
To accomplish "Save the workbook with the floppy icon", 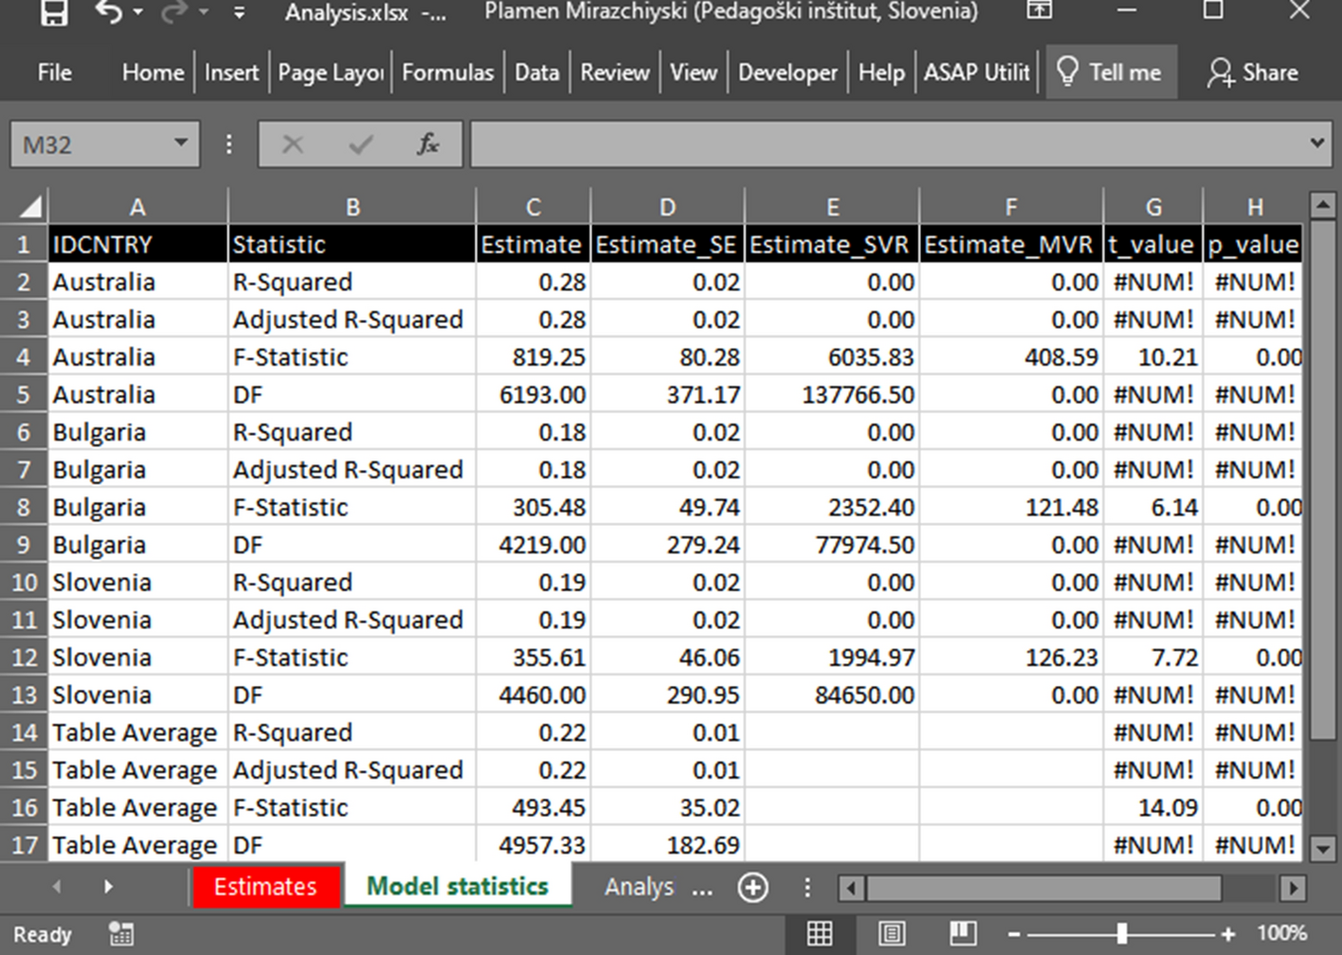I will tap(54, 11).
